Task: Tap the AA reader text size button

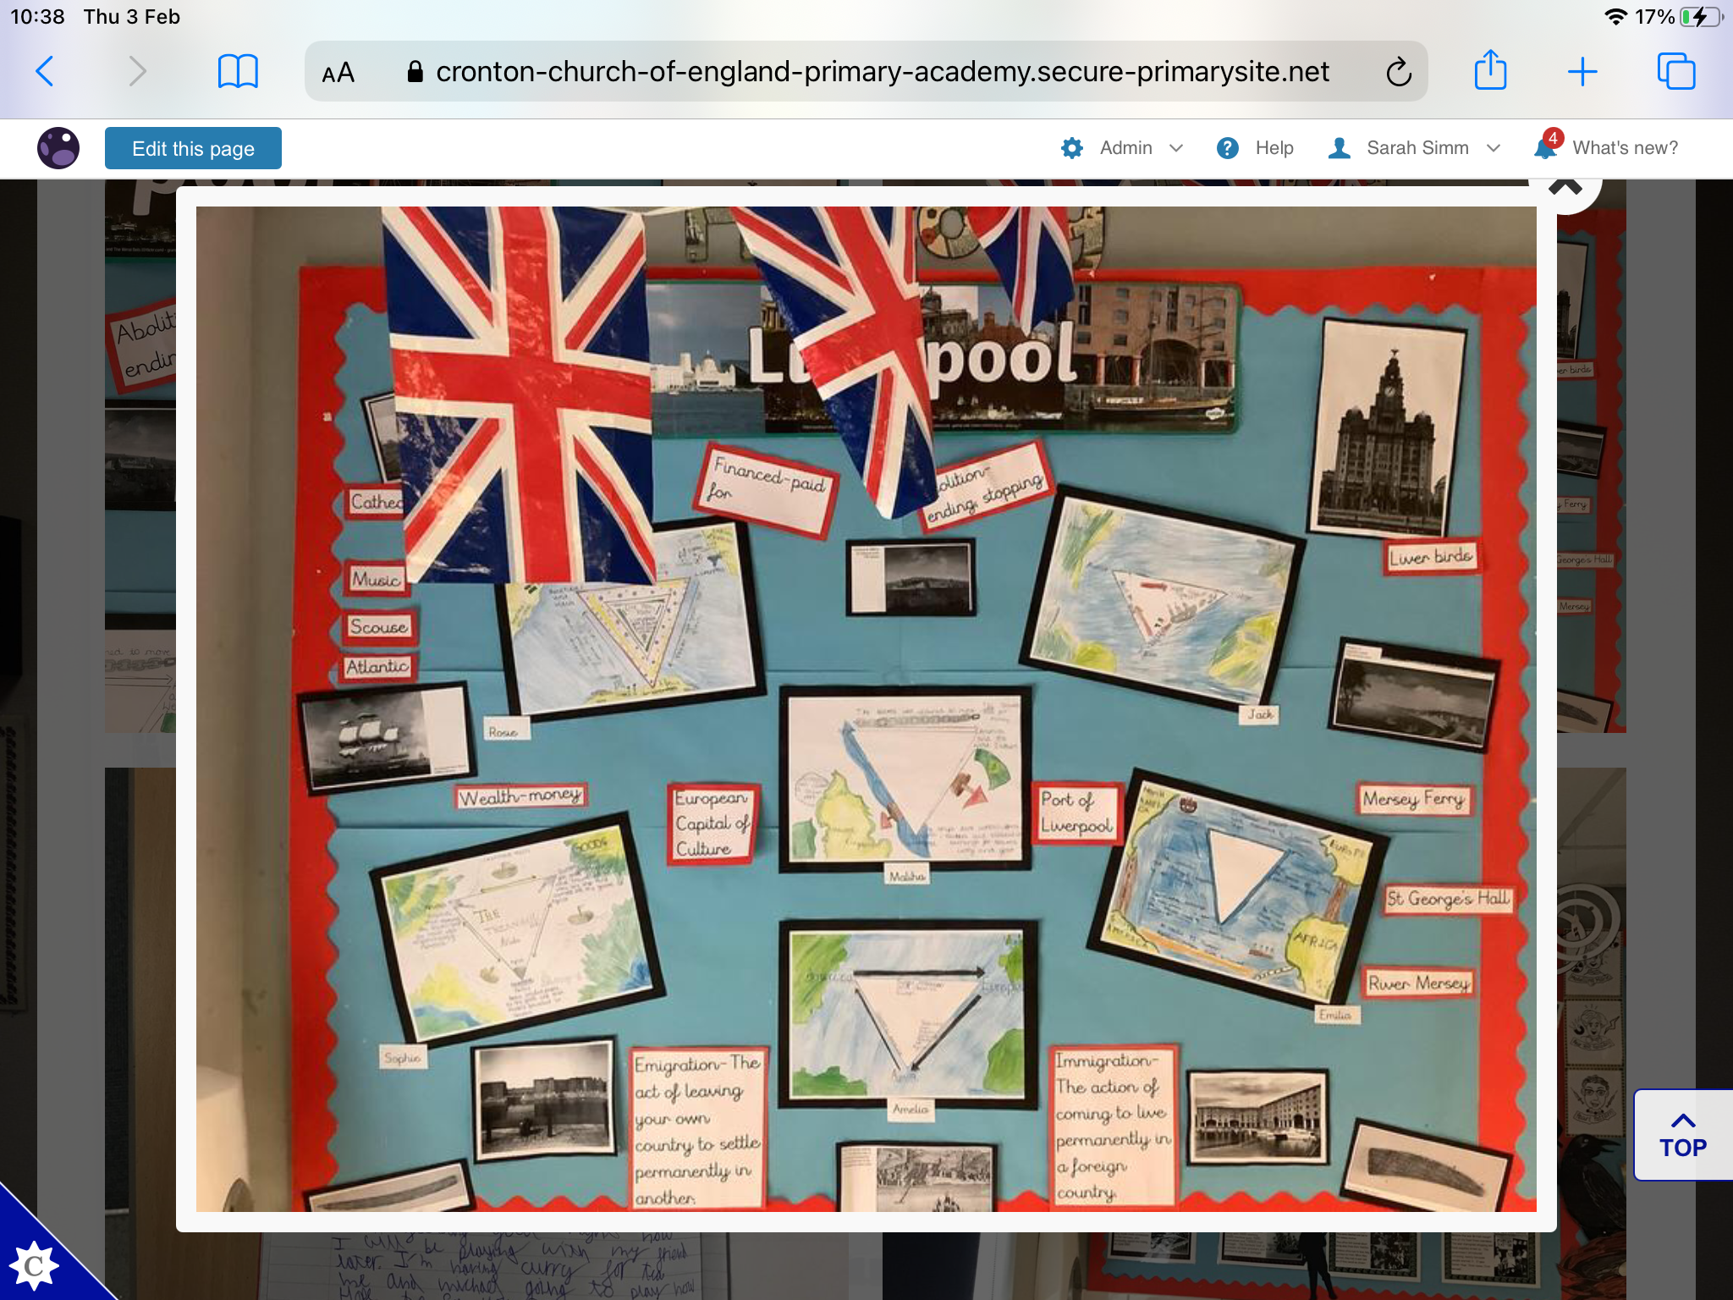Action: tap(338, 73)
